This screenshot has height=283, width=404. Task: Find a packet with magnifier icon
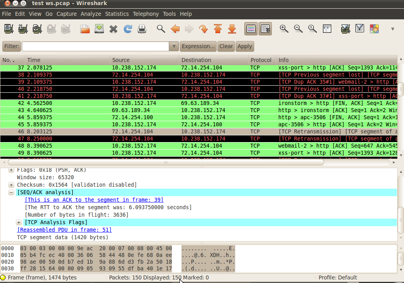coord(161,29)
